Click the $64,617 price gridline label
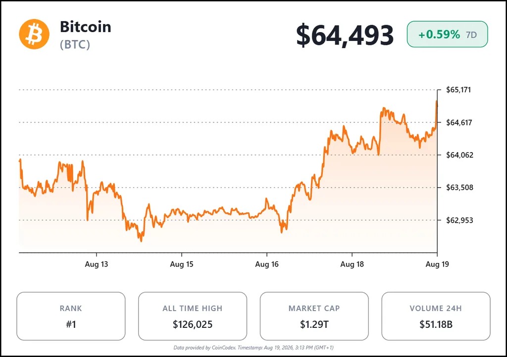 point(459,122)
